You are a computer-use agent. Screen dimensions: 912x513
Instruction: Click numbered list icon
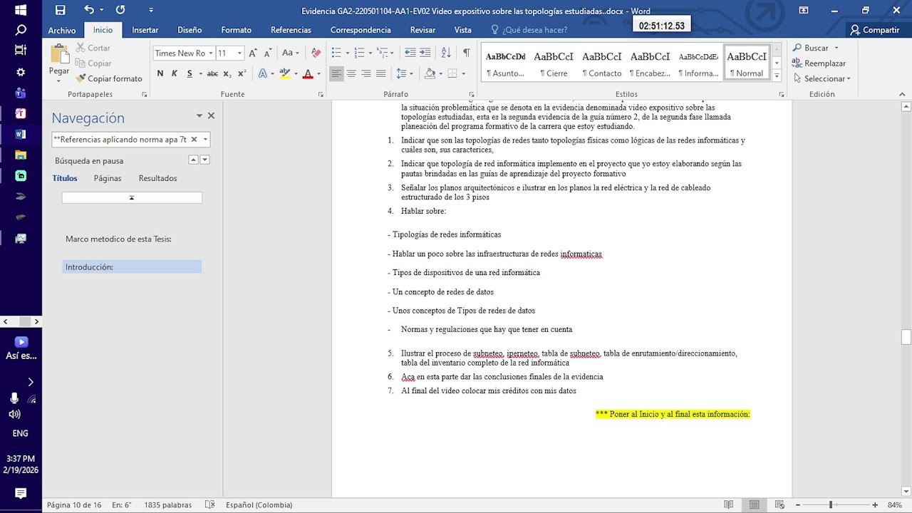pyautogui.click(x=359, y=53)
